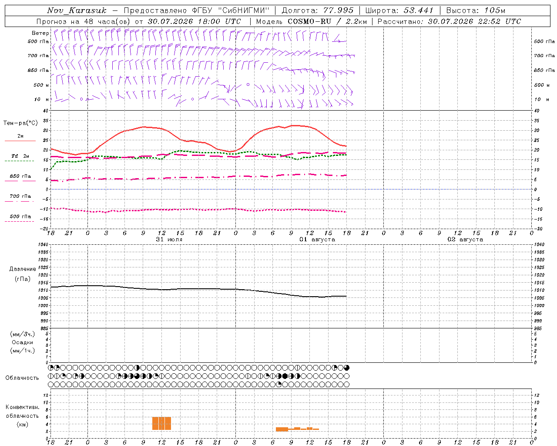Viewport: 557px width, 446px height.
Task: Click the 2м temperature legend line
Action: click(20, 138)
